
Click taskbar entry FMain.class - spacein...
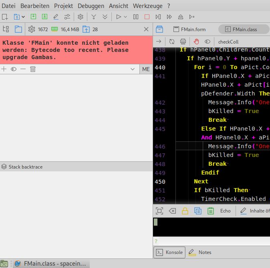(51, 263)
